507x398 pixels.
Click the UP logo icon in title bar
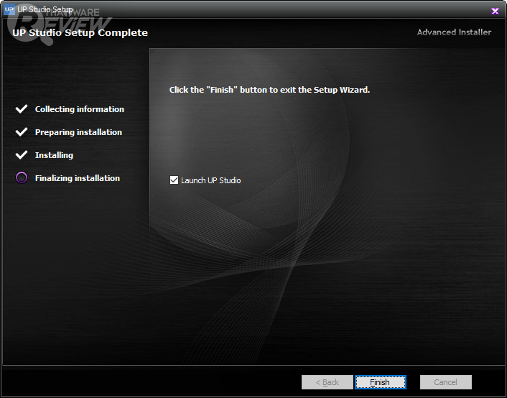pyautogui.click(x=9, y=9)
